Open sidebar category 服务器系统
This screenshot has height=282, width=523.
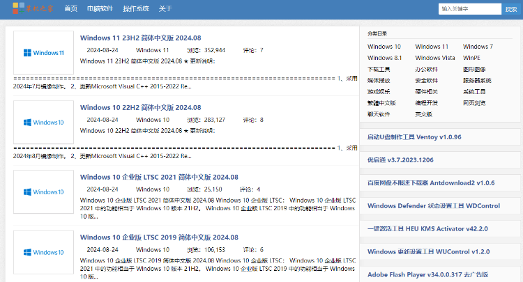coord(477,81)
